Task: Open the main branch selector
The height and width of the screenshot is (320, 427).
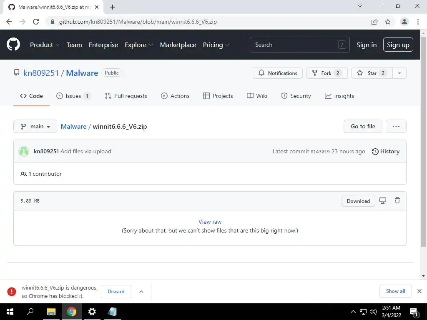Action: pos(35,126)
